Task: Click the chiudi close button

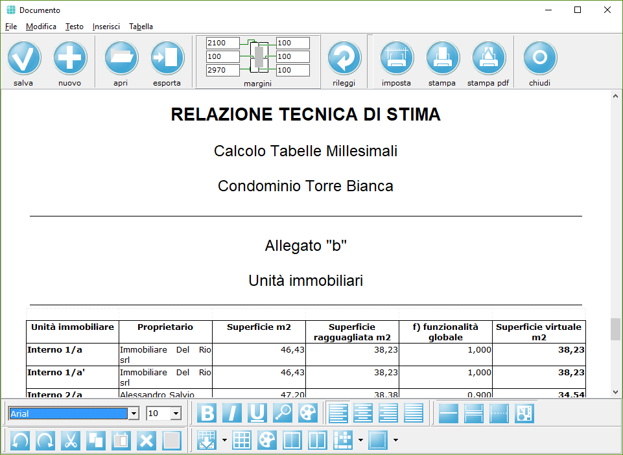Action: coord(539,58)
